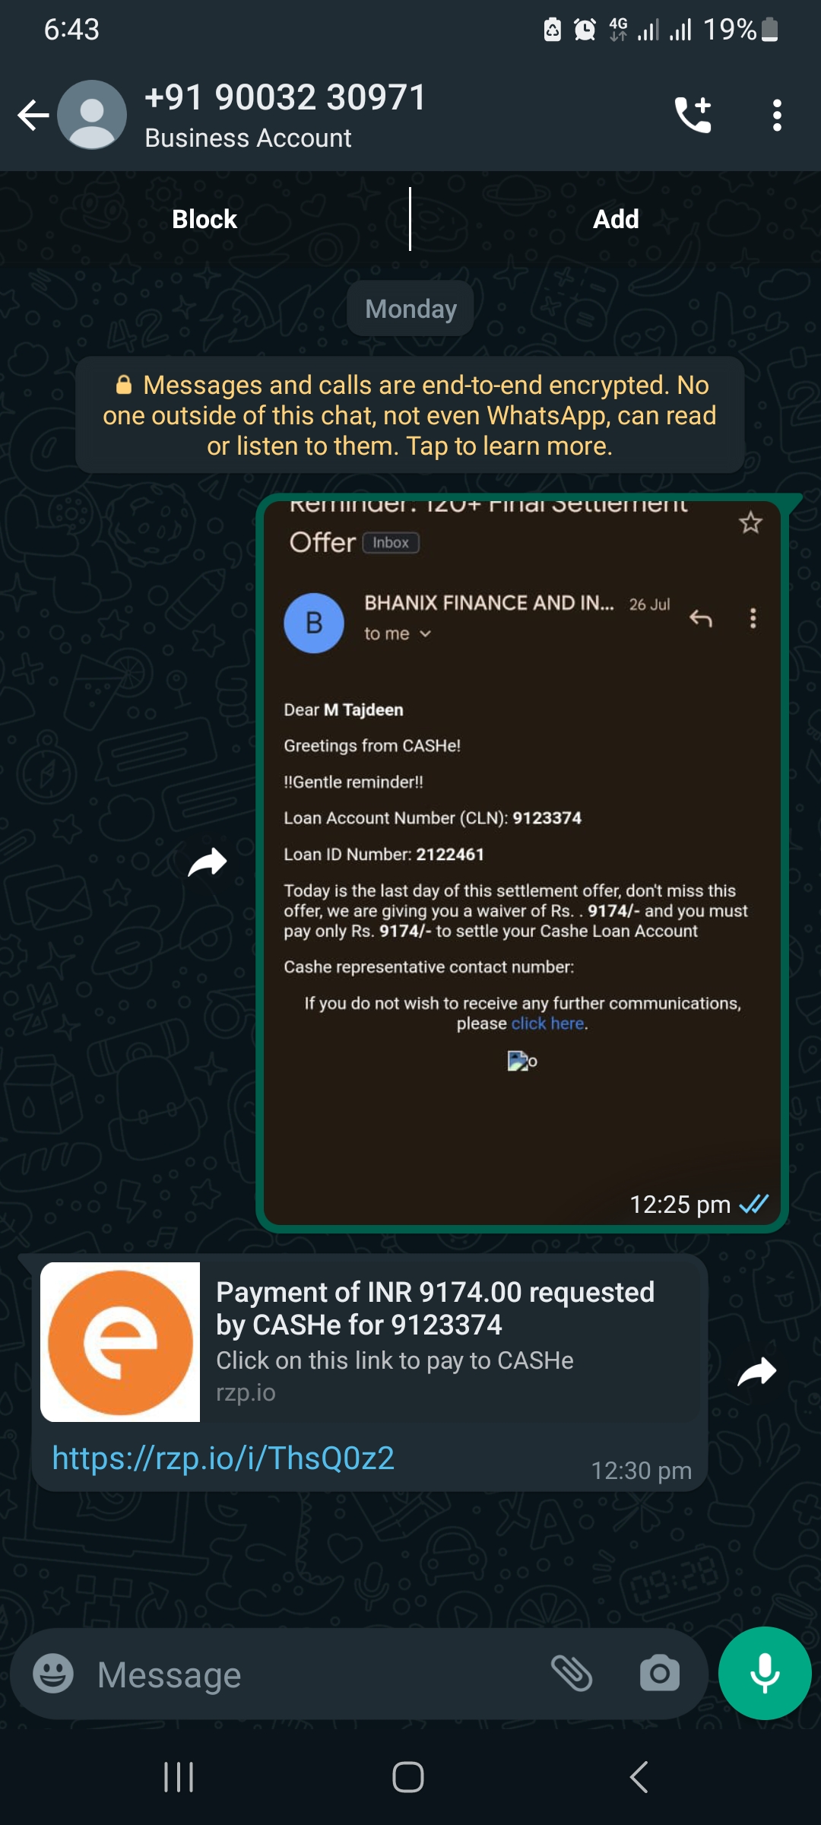Tap the paperclip attach icon
This screenshot has height=1825, width=821.
click(572, 1674)
